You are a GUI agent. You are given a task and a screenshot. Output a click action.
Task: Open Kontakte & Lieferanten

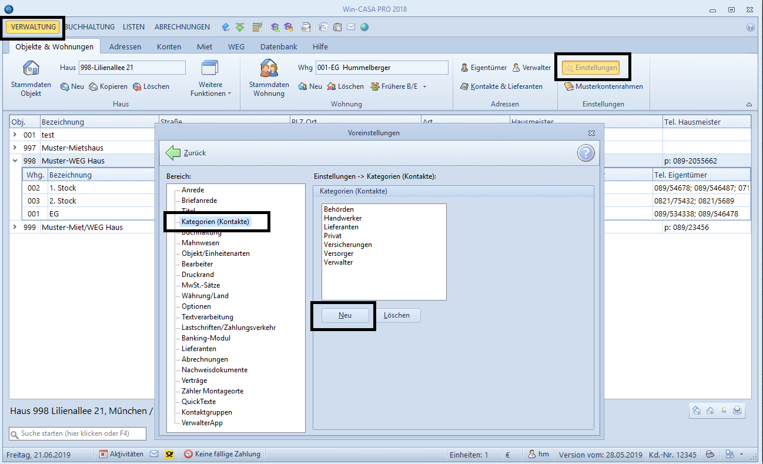(x=501, y=86)
